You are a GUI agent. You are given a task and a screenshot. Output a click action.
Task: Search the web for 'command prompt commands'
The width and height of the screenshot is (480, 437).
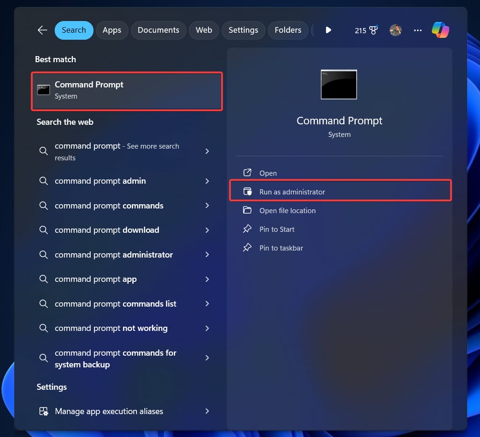pos(125,205)
